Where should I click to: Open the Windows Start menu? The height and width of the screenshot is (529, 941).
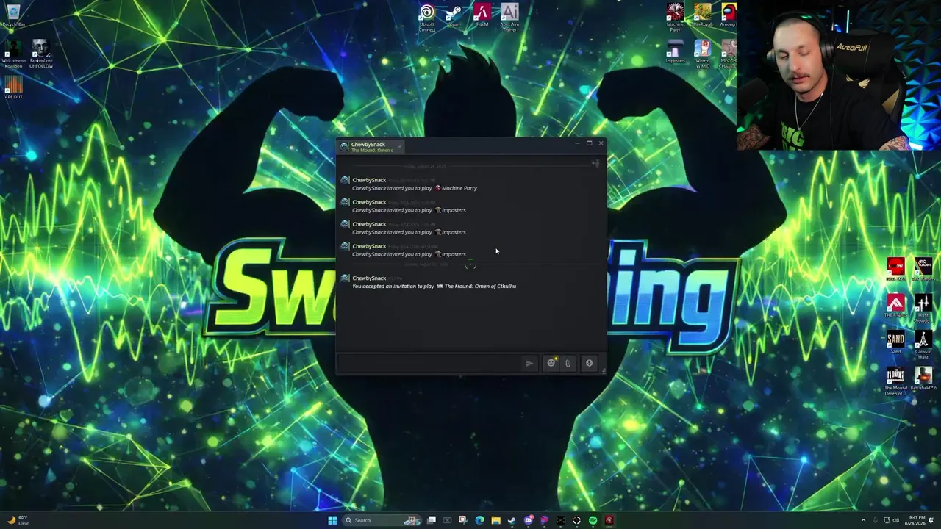(332, 520)
